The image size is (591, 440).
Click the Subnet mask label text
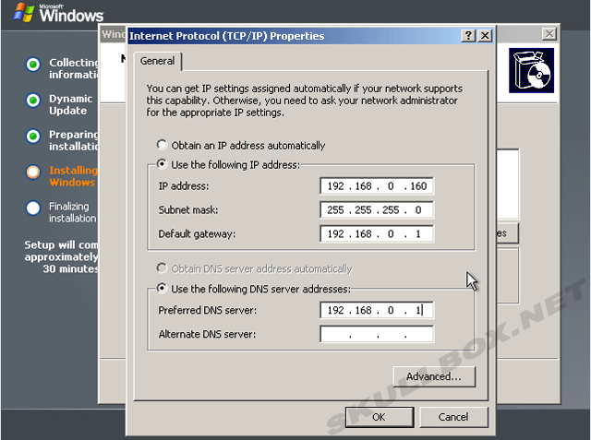188,209
